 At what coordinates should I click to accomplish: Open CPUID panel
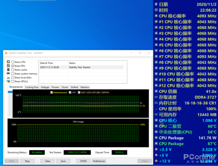83,161
